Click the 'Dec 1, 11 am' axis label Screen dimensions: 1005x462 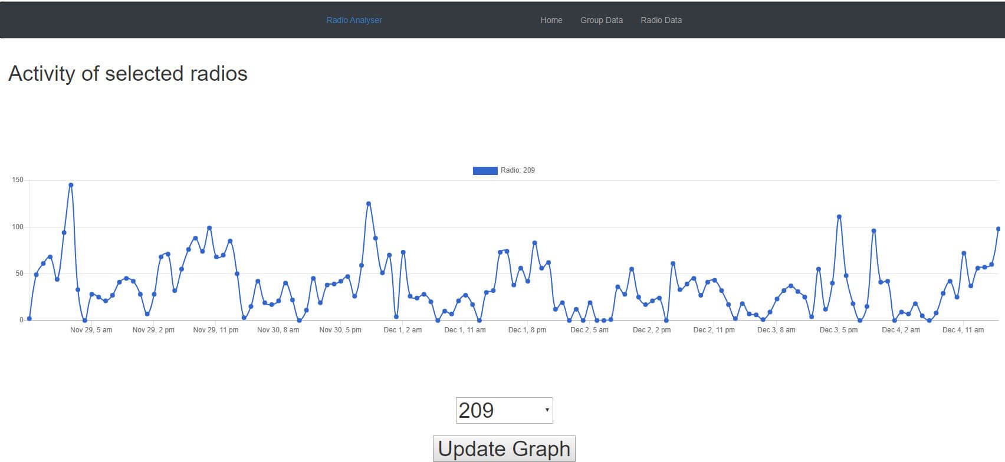[465, 330]
